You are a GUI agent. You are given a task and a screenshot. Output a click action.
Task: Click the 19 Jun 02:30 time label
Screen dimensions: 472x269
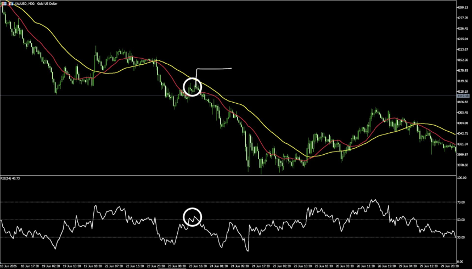pyautogui.click(x=51, y=266)
